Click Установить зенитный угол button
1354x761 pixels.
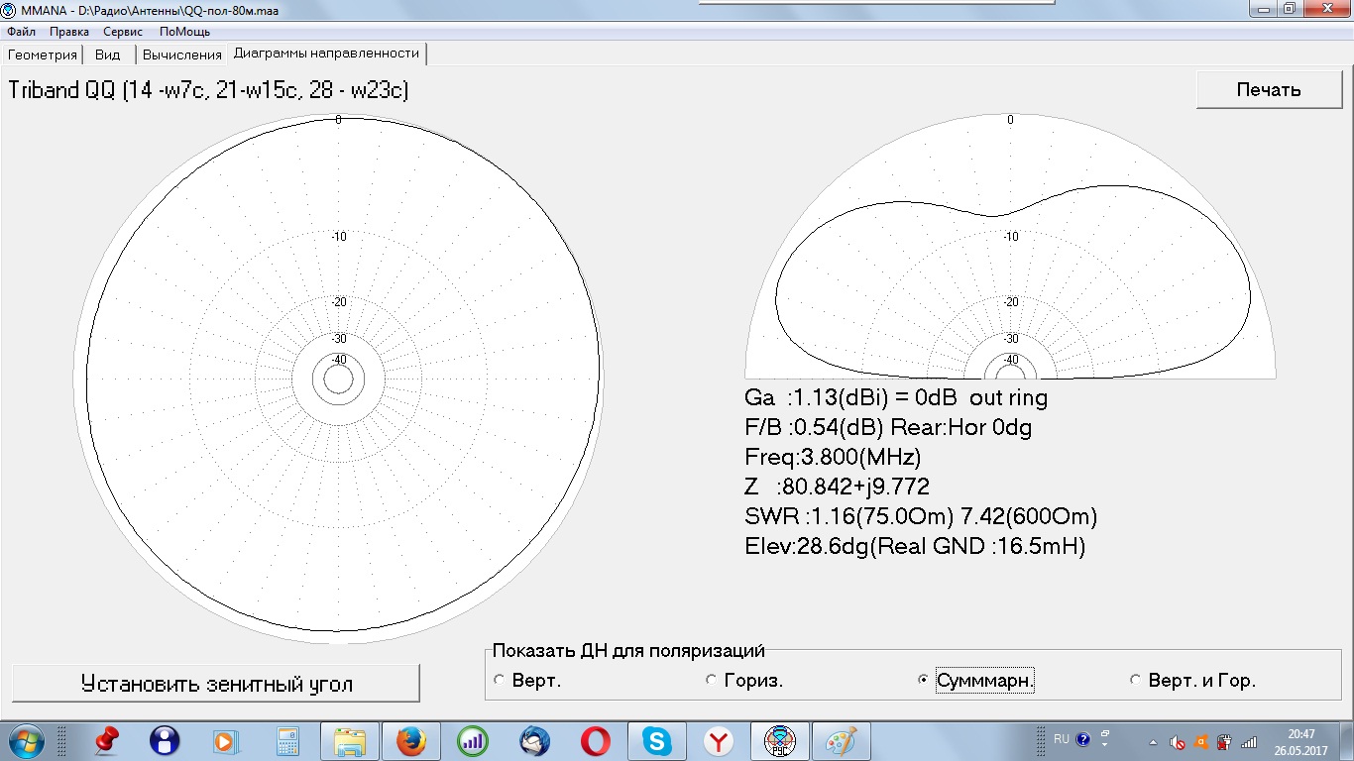pyautogui.click(x=216, y=684)
